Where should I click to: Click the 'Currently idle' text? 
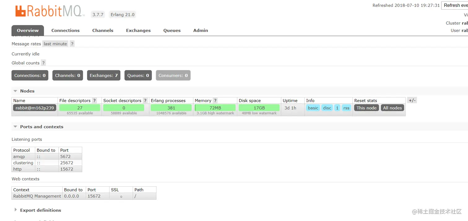tap(26, 54)
